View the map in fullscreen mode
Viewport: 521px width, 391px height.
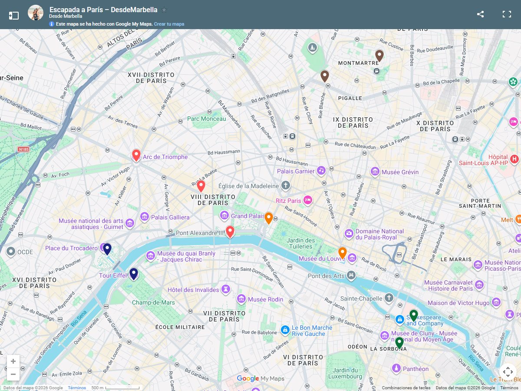(507, 14)
